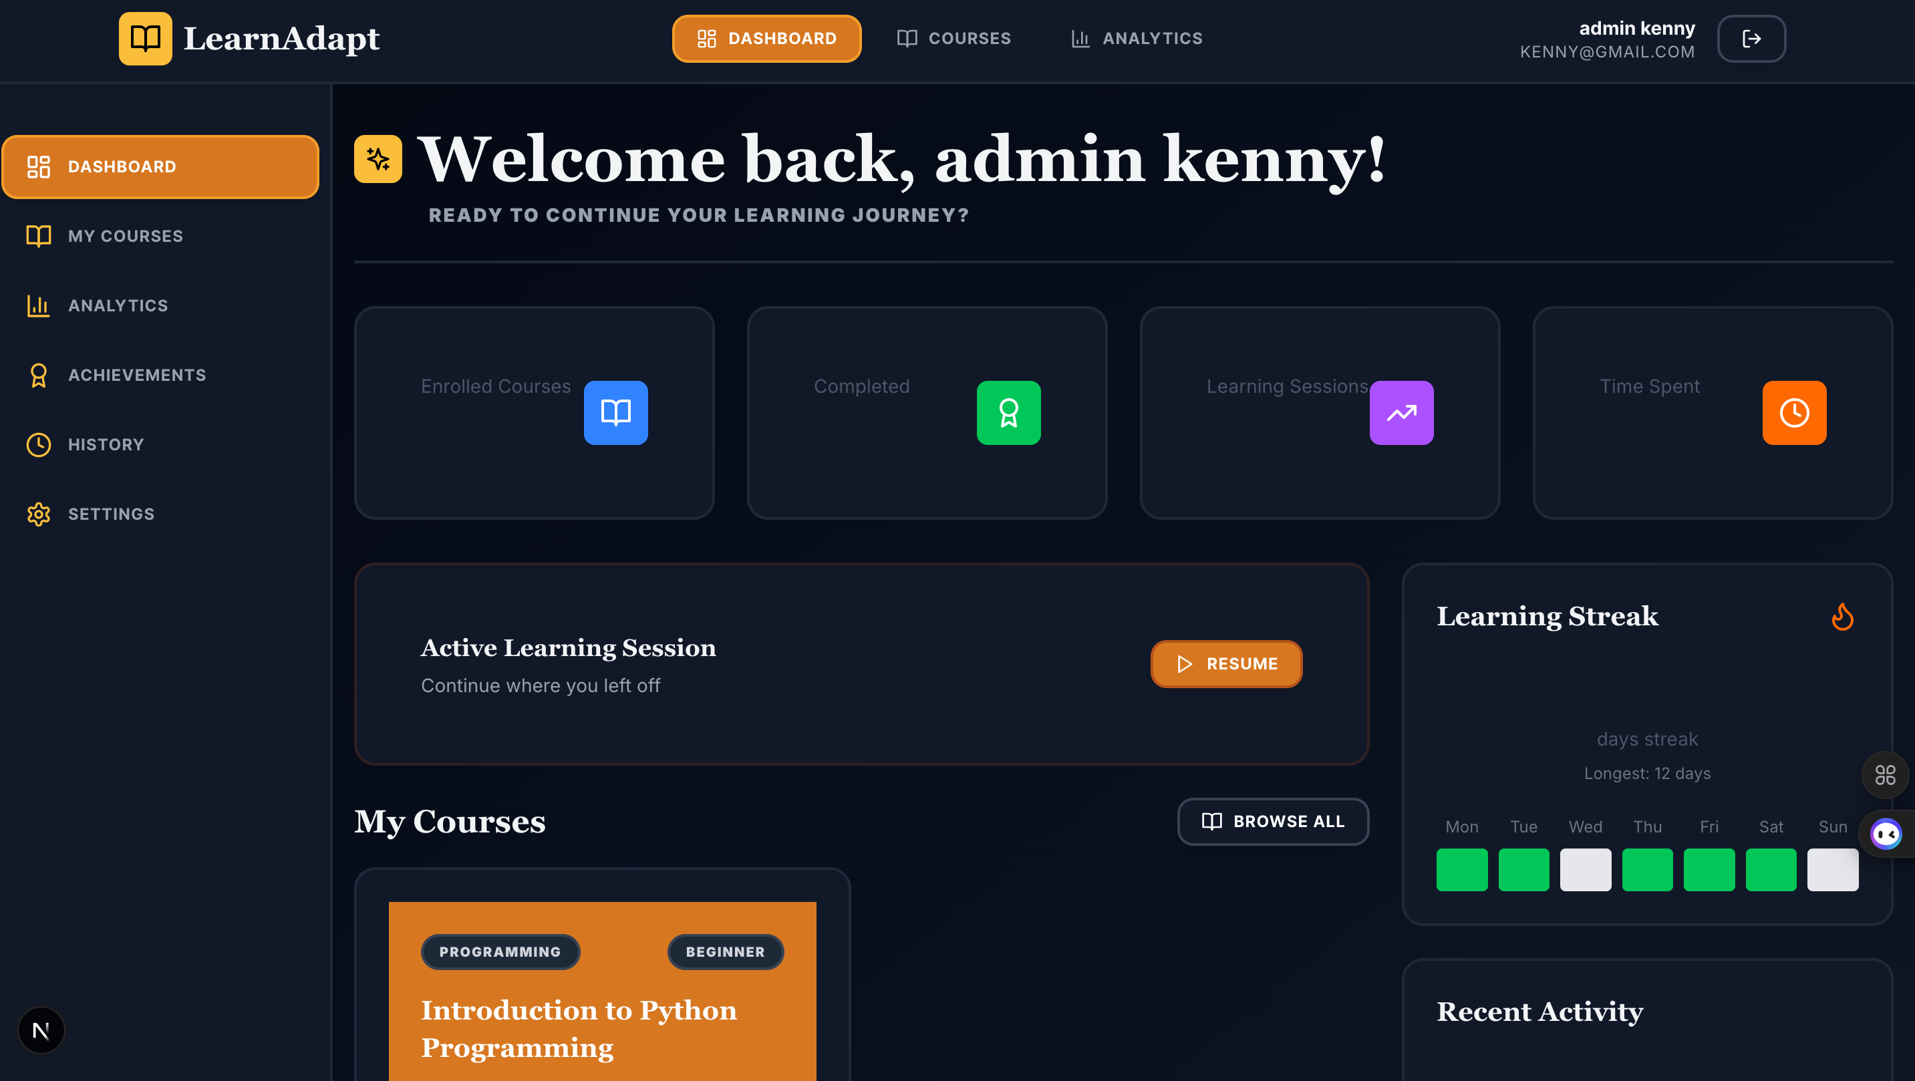
Task: Resume the active learning session
Action: 1226,663
